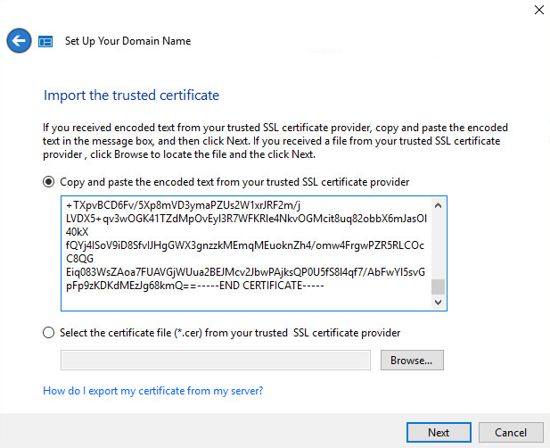The image size is (550, 448).
Task: Click the certificate file path field
Action: point(215,360)
